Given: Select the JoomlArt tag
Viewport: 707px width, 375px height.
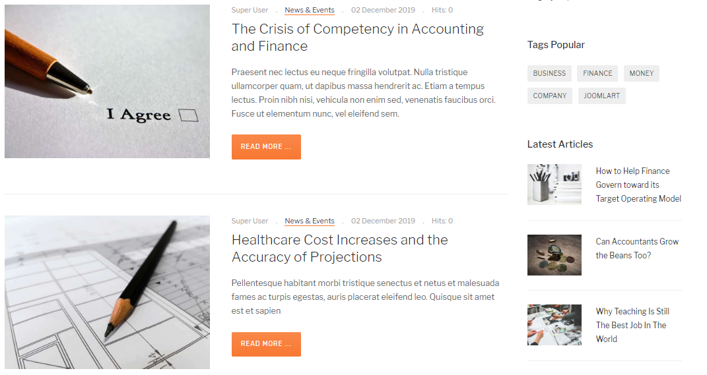Looking at the screenshot, I should point(602,96).
